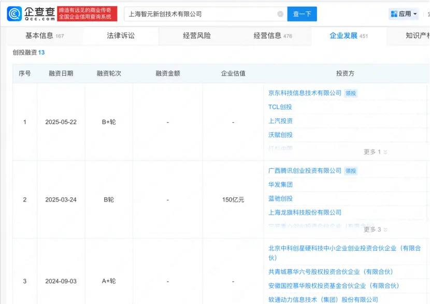Click the company name search input field
The height and width of the screenshot is (304, 430).
202,14
